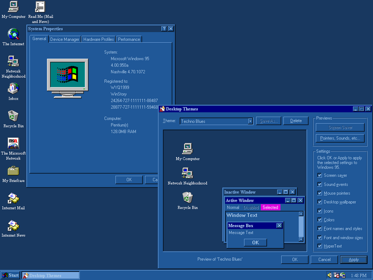Disable the Desktop wallpaper setting
This screenshot has width=373, height=280.
319,202
